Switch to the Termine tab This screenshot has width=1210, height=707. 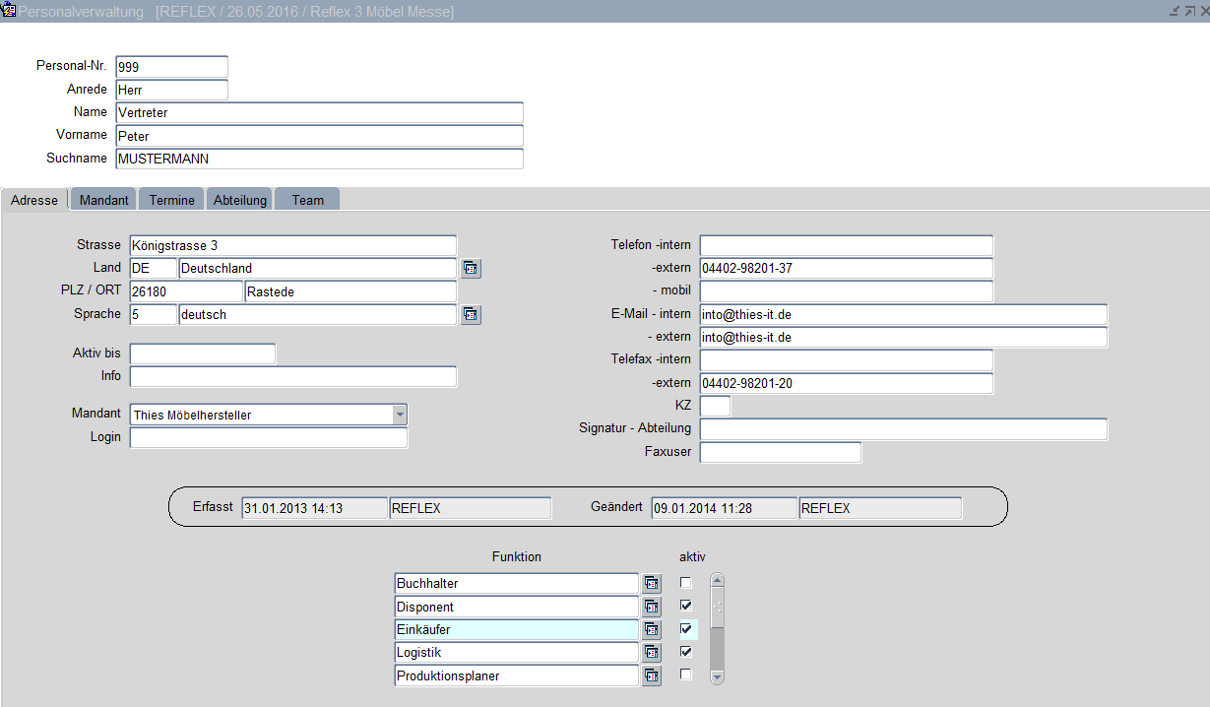coord(171,200)
